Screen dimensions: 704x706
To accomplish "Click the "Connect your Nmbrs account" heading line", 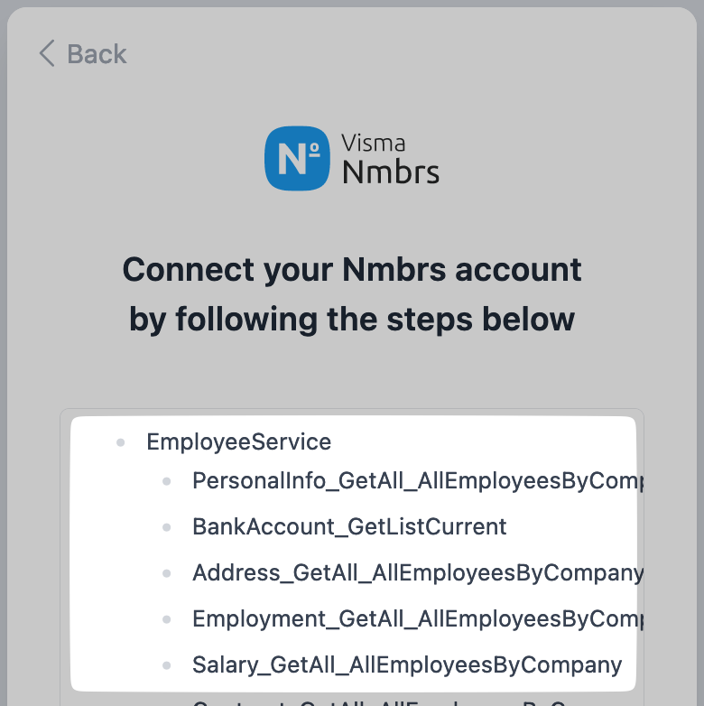I will pyautogui.click(x=352, y=269).
